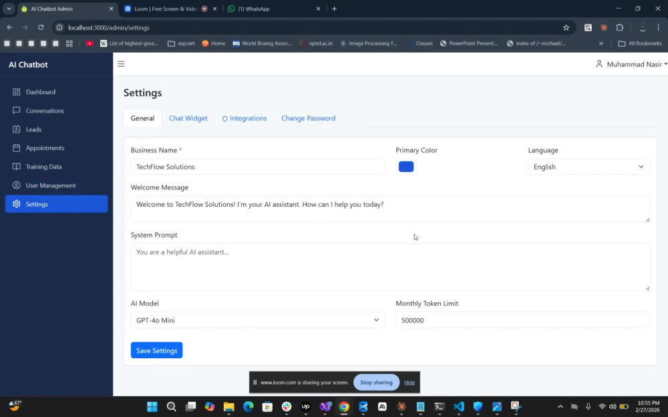Click the Business Name input field
Screen dimensions: 668x417
(x=258, y=167)
